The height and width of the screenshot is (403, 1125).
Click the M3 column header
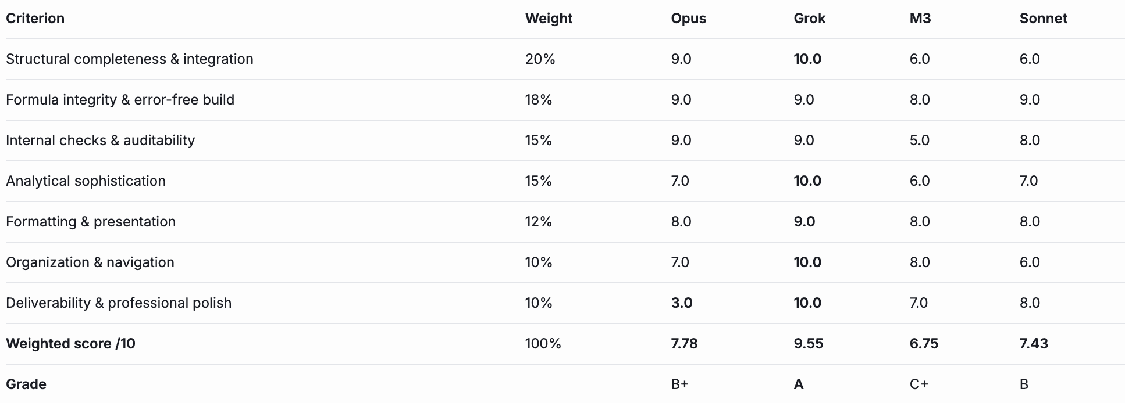point(920,19)
